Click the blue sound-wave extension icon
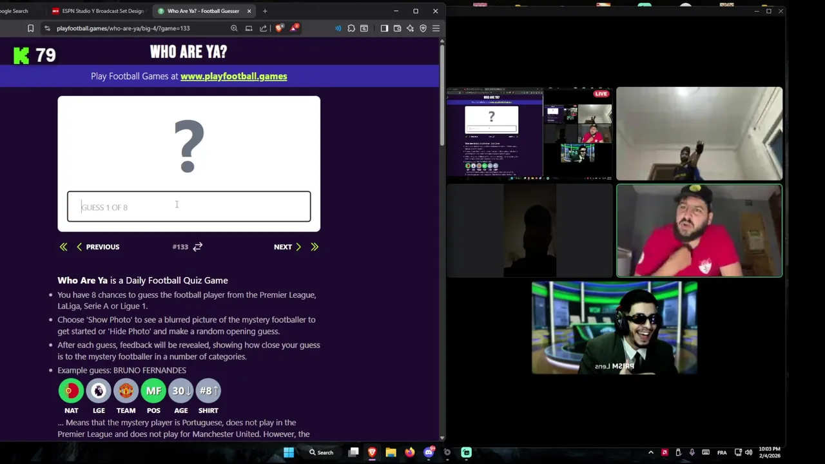This screenshot has width=825, height=464. coord(338,28)
